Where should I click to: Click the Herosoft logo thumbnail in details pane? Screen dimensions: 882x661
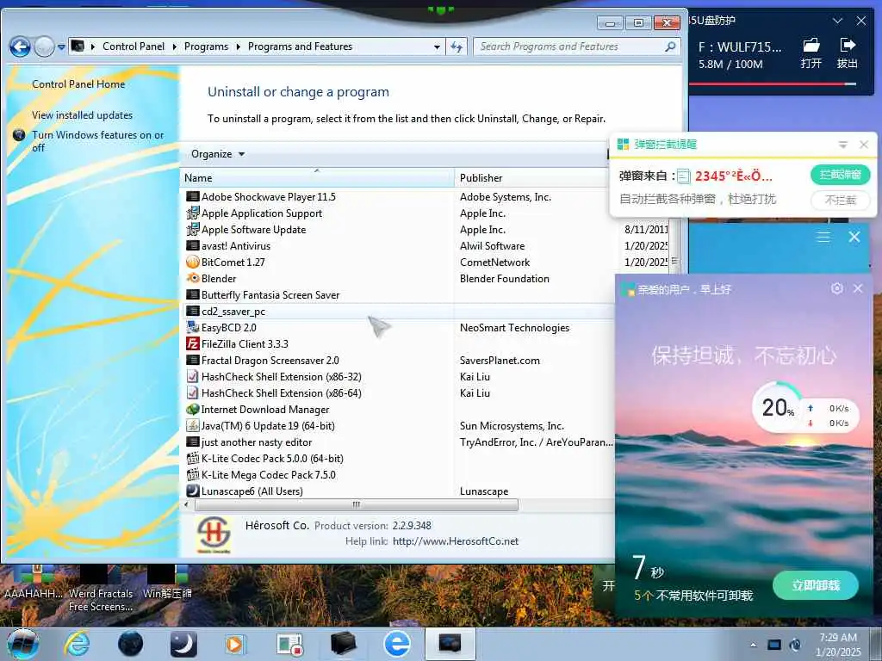coord(214,534)
